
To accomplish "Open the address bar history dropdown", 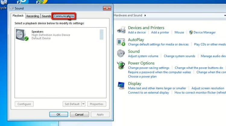I will (x=225, y=15).
